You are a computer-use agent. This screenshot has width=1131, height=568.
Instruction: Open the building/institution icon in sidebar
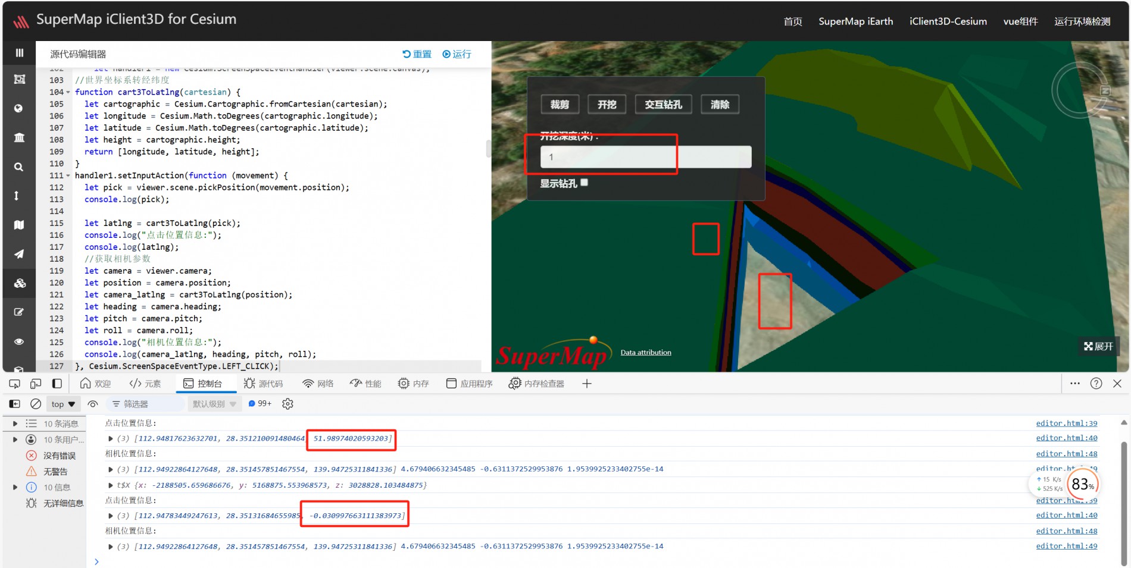pos(19,137)
